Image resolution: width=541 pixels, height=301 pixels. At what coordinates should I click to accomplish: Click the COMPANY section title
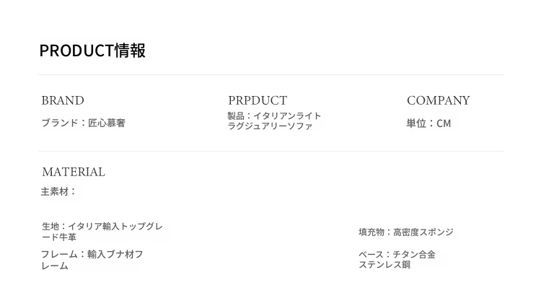pyautogui.click(x=438, y=100)
